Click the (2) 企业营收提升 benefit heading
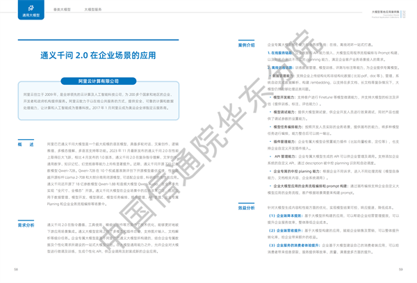Viewport: 417px width, 283px height. click(x=286, y=230)
